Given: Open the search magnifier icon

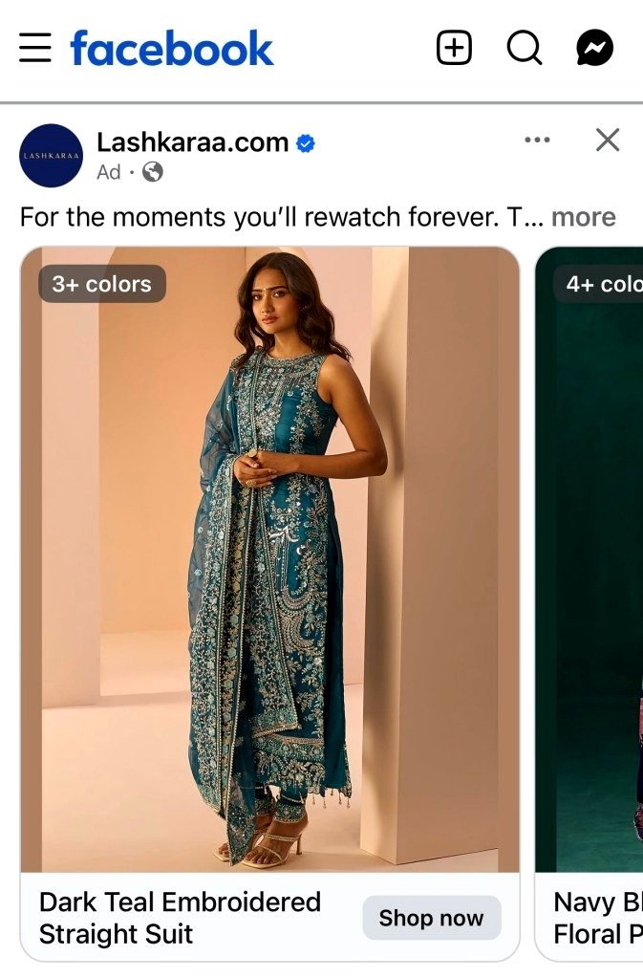Looking at the screenshot, I should tap(524, 48).
